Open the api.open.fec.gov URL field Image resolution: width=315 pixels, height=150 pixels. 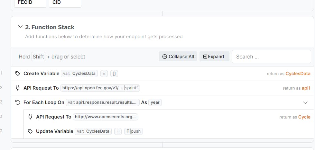[x=92, y=88]
